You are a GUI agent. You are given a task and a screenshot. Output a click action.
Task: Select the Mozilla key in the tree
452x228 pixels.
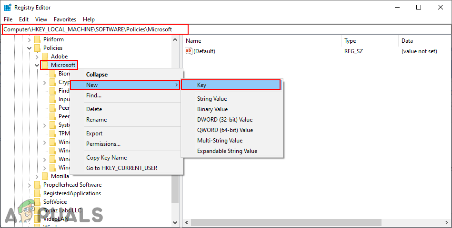(60, 176)
